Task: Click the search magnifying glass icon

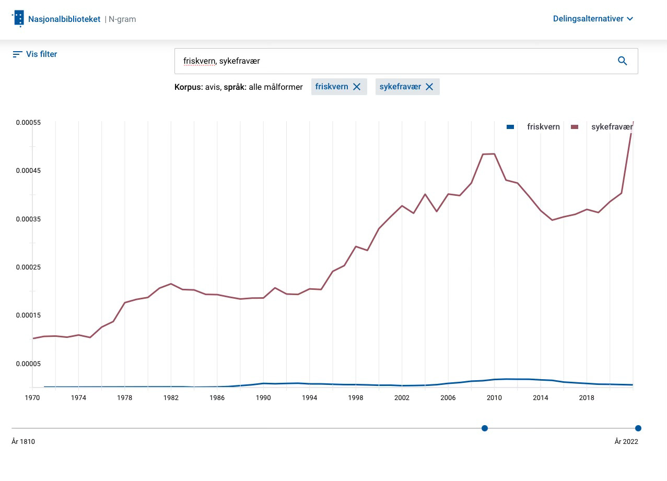Action: [x=622, y=61]
